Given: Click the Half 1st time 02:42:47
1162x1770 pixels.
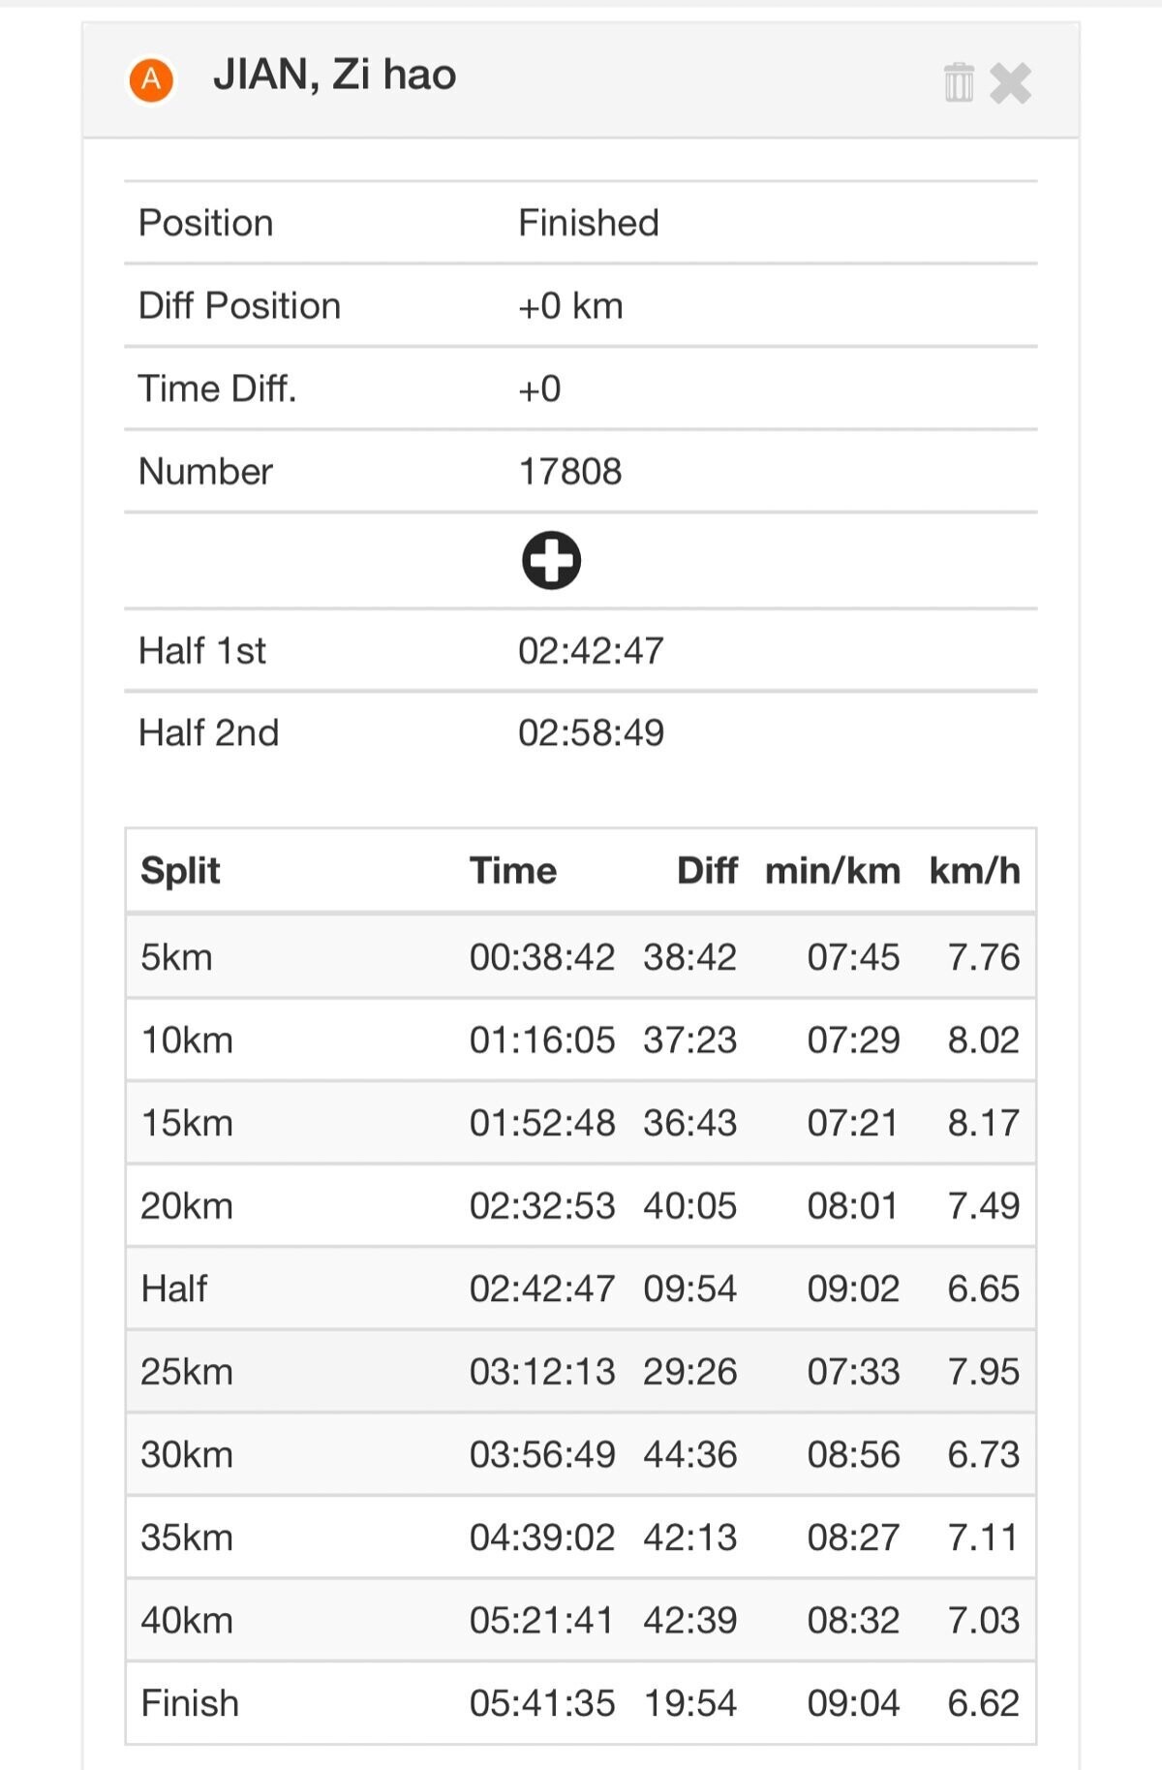Looking at the screenshot, I should (591, 651).
